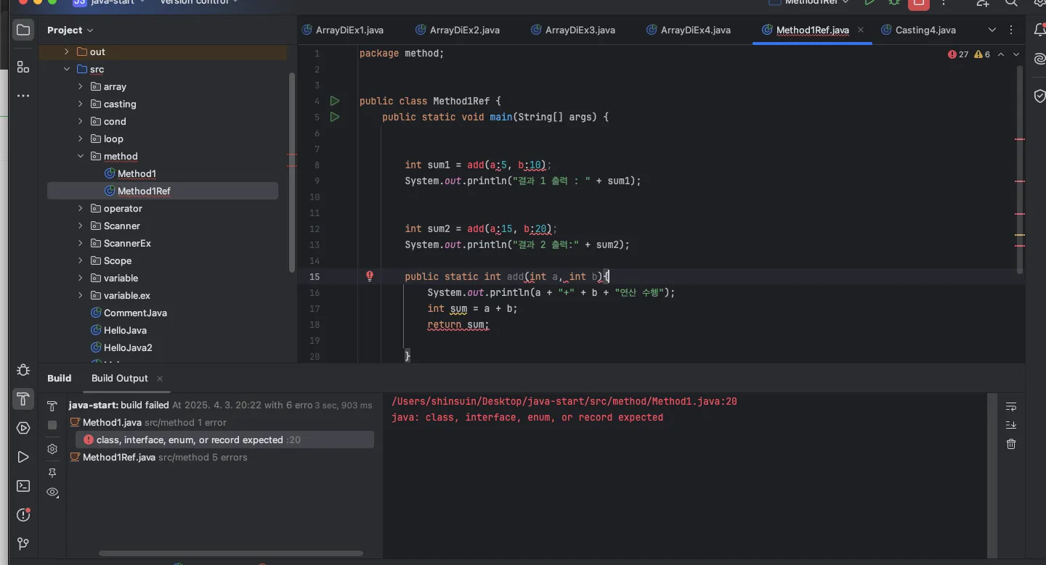This screenshot has width=1046, height=565.
Task: Open the Terminal tool window icon
Action: 23,486
